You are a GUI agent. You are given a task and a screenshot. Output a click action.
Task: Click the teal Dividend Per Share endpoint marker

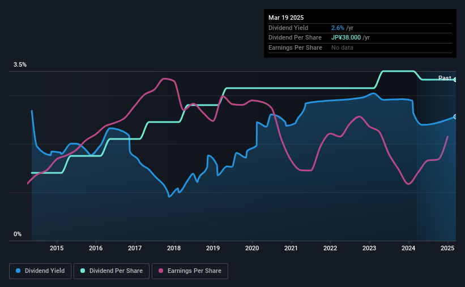tap(455, 80)
